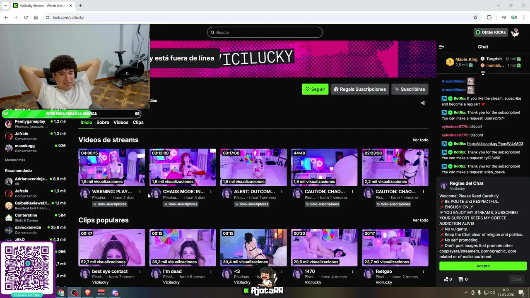
Task: Click Ver todo for Videos de streams
Action: tap(420, 140)
